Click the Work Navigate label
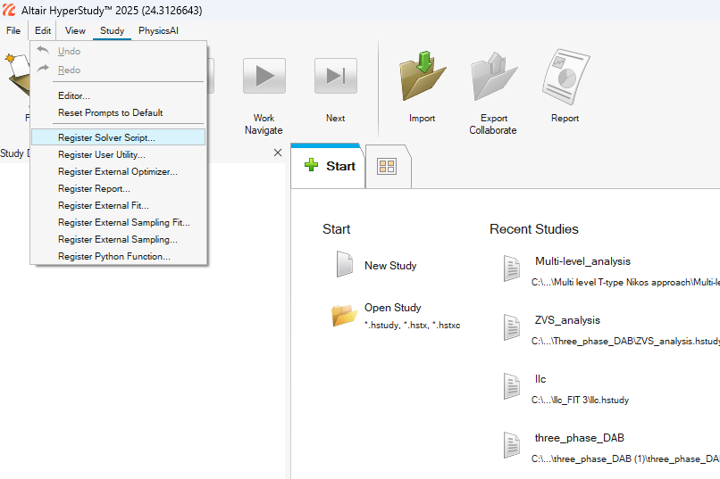This screenshot has height=479, width=720. click(264, 124)
